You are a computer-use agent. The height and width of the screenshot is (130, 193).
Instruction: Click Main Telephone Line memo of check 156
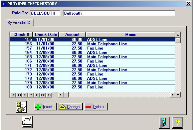tap(107, 44)
